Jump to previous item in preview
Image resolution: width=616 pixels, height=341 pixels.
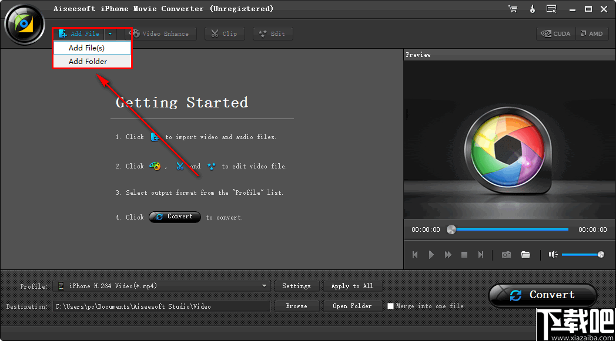pos(415,255)
